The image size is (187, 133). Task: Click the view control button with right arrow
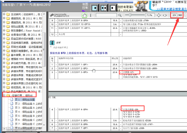(95, 8)
